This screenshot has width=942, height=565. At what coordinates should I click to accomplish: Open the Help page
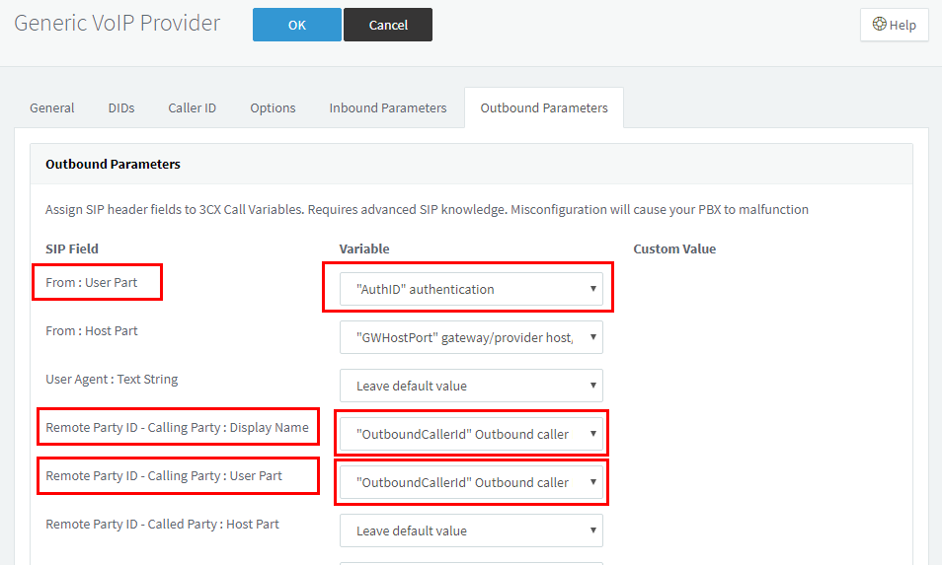coord(894,25)
